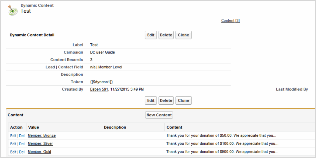This screenshot has width=316, height=158.
Task: Click the top Delete button
Action: (x=166, y=35)
